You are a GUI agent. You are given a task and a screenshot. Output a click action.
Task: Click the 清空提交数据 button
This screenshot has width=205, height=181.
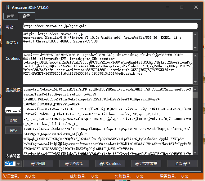coord(146,163)
